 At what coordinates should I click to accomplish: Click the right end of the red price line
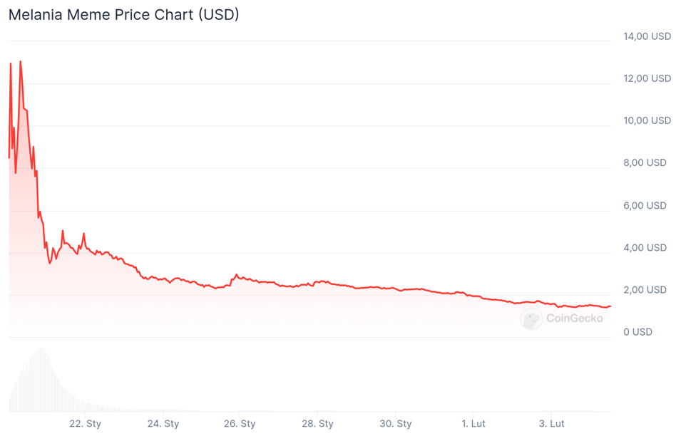tap(610, 306)
